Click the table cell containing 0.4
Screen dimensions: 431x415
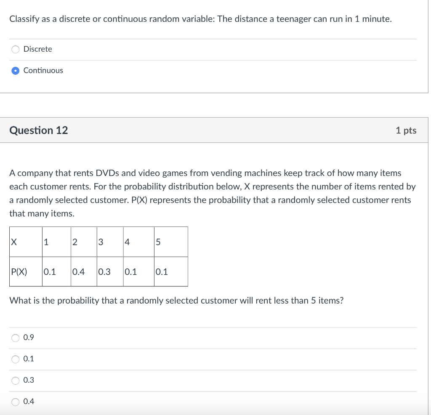tap(83, 272)
